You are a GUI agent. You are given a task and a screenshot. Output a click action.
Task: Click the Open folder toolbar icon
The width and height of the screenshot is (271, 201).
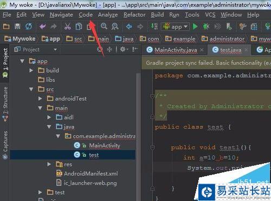tap(7, 26)
